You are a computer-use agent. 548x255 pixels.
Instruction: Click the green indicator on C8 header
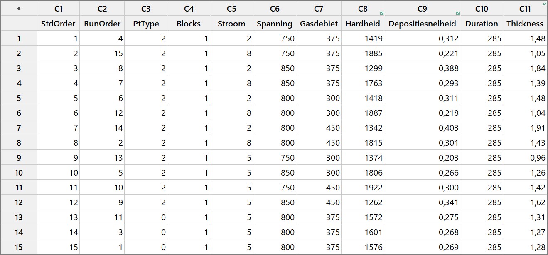click(x=381, y=13)
